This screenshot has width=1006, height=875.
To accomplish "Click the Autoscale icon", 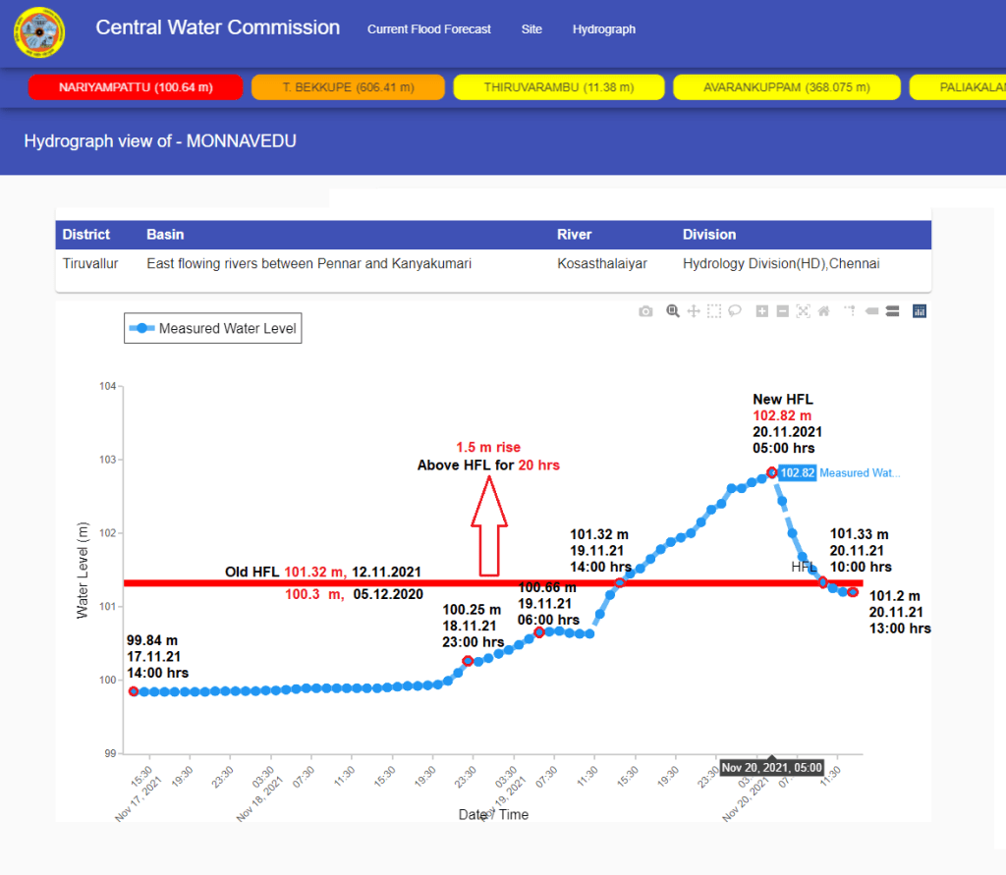I will [804, 311].
